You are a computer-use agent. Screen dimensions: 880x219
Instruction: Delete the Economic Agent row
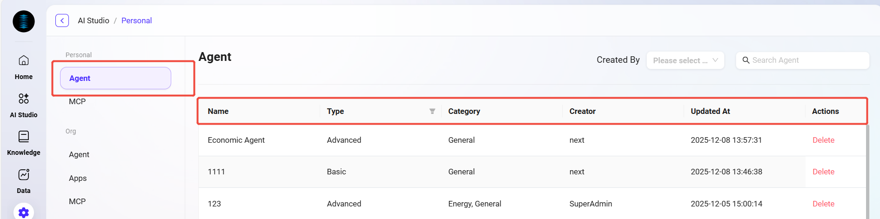(823, 140)
